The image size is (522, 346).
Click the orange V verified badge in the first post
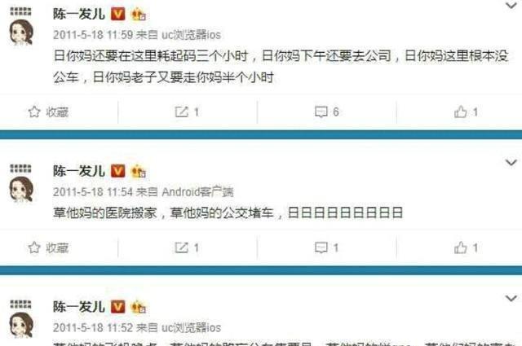point(117,15)
